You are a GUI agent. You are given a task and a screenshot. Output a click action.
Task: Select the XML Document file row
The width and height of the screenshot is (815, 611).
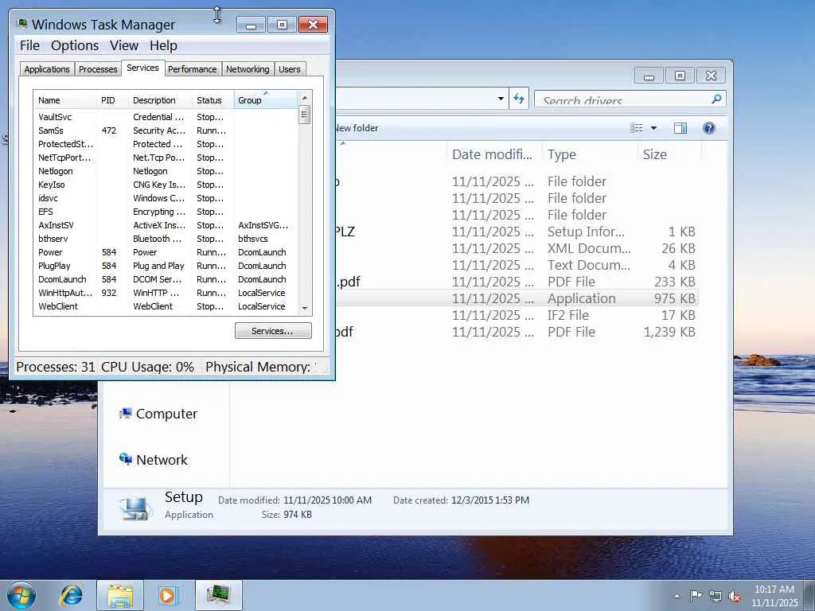coord(516,248)
